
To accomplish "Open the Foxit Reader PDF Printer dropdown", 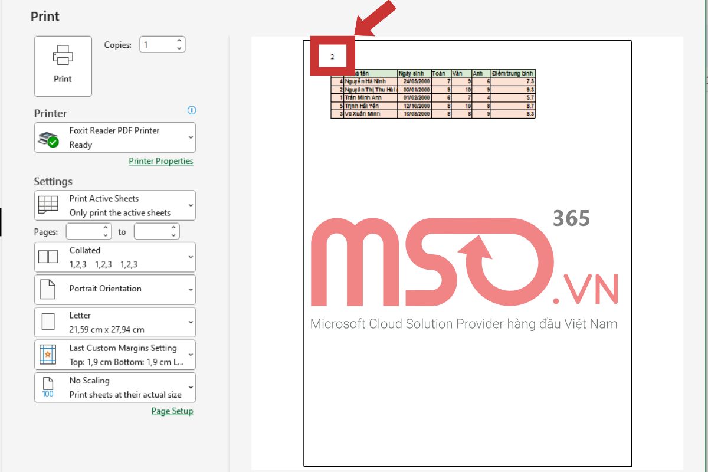I will 115,137.
